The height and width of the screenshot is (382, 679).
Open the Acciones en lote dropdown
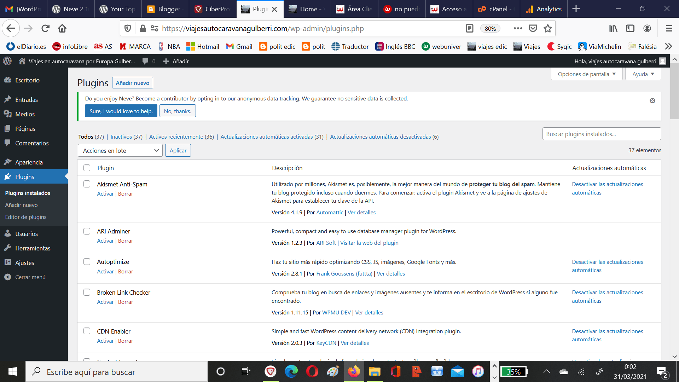pyautogui.click(x=120, y=150)
